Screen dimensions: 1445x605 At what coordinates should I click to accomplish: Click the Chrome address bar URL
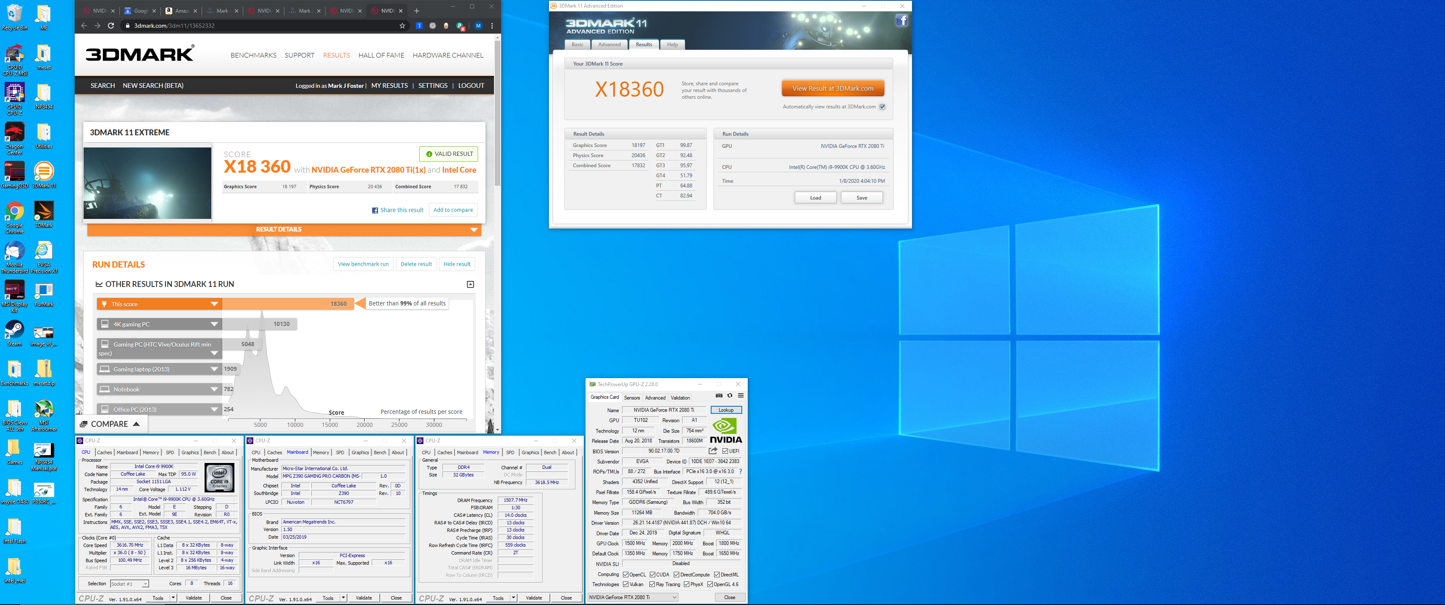tap(174, 26)
